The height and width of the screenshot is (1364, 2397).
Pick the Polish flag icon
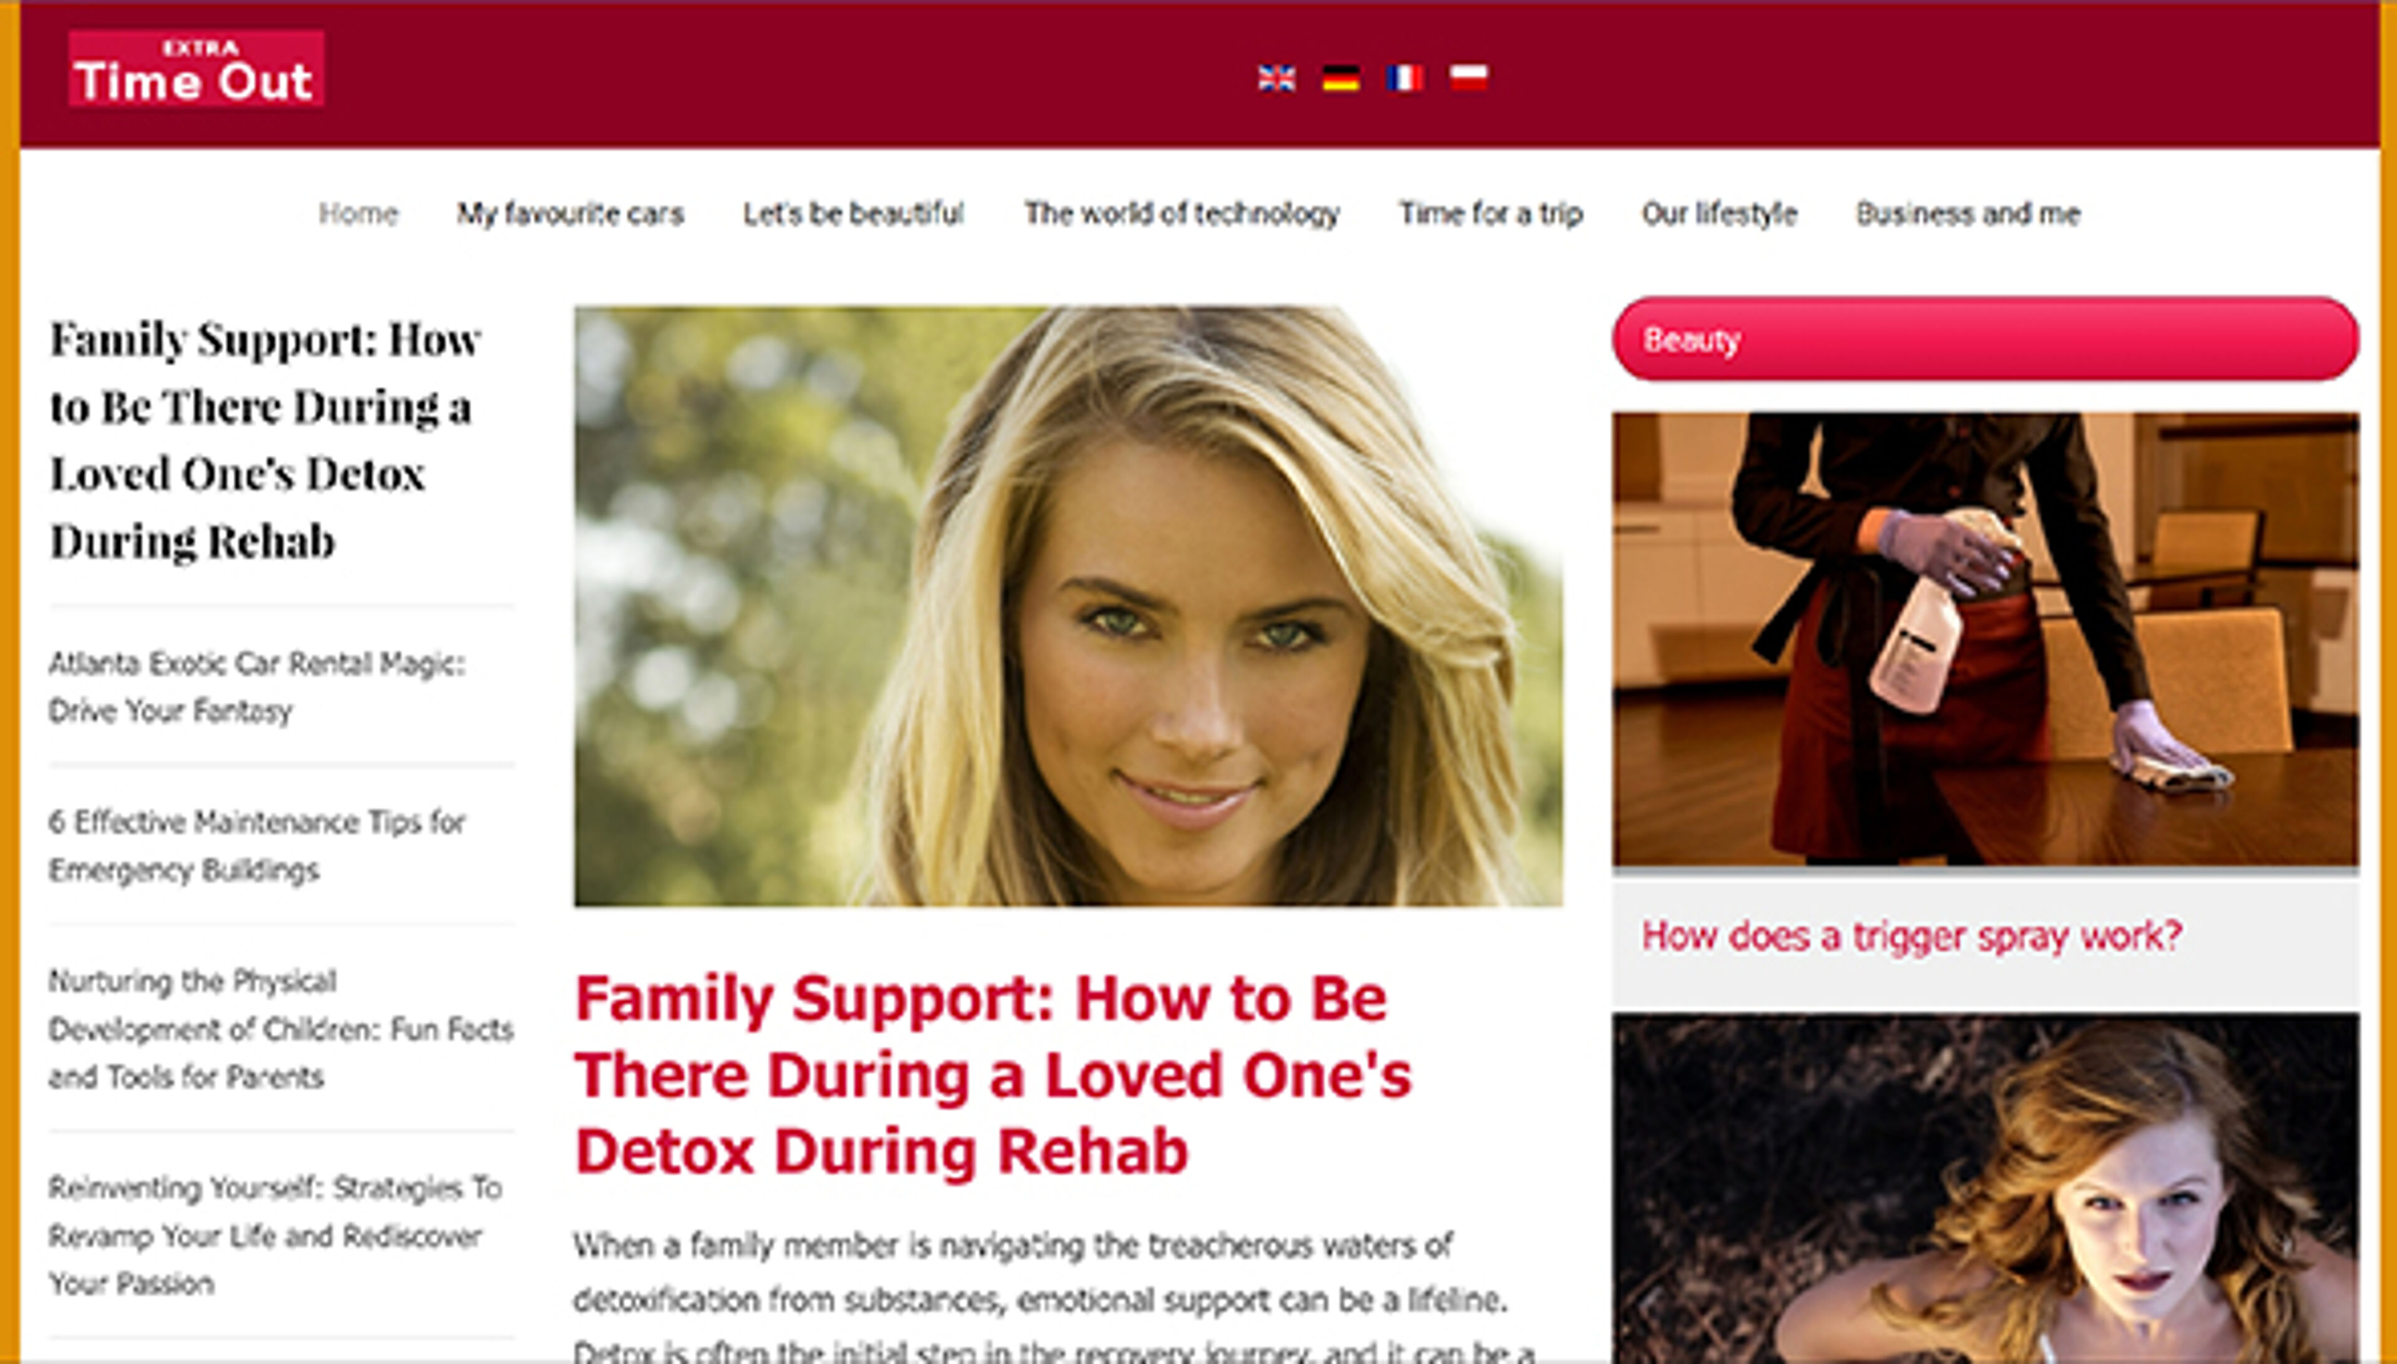pos(1468,78)
